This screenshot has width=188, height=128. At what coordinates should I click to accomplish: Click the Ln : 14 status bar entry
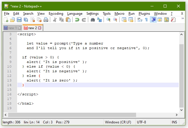pos(35,122)
